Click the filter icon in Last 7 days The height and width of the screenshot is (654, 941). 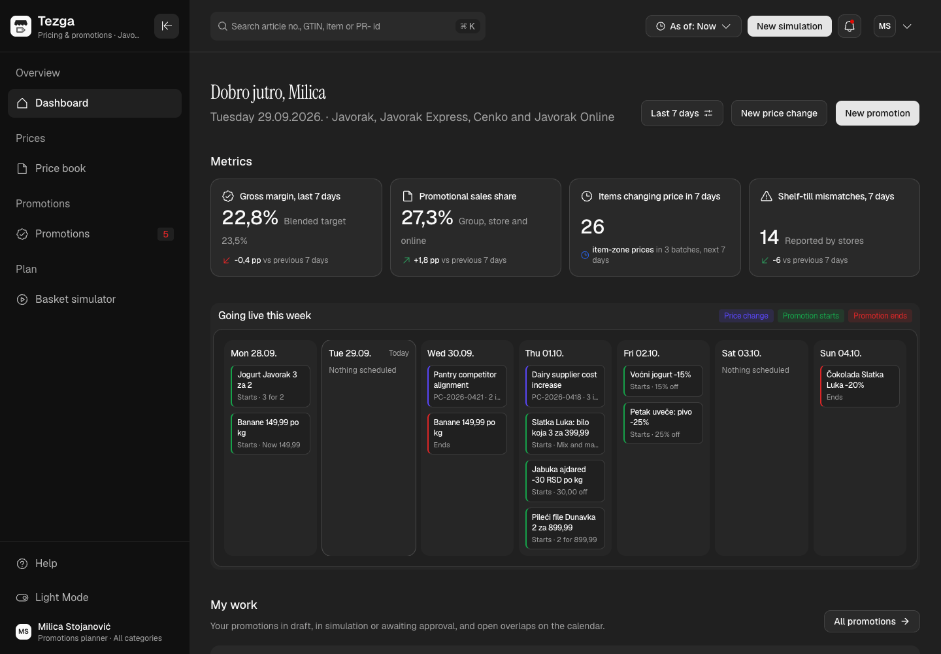pyautogui.click(x=708, y=113)
